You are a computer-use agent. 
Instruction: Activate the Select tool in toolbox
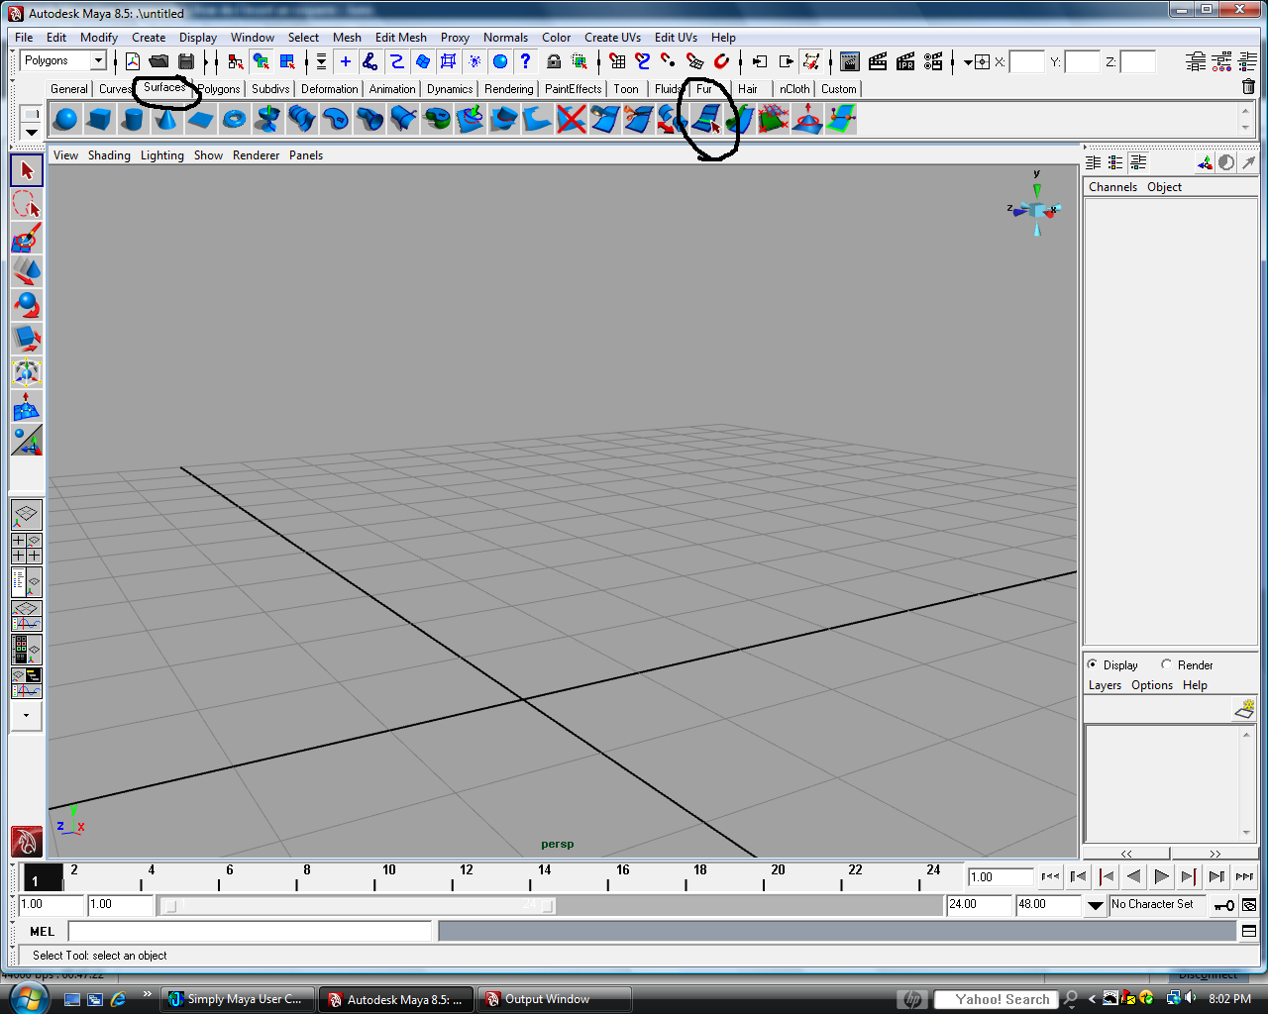coord(27,170)
